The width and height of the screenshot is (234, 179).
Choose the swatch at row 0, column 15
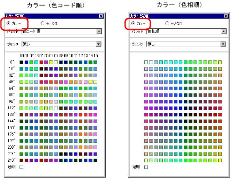95,62
